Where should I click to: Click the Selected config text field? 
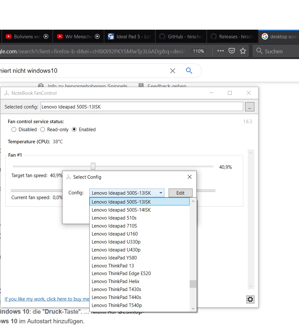pyautogui.click(x=142, y=107)
